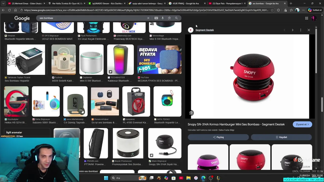Click the Ziyaret et button

302,124
